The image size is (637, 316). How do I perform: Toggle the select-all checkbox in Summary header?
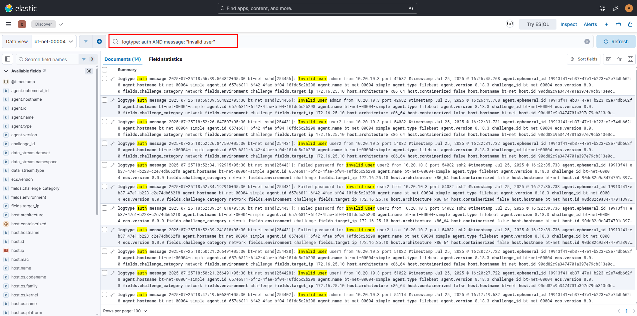click(105, 70)
